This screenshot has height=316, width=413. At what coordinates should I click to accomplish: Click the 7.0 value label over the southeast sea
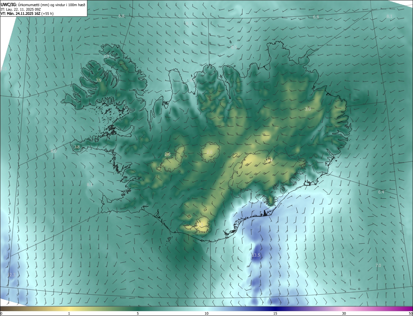point(378,265)
